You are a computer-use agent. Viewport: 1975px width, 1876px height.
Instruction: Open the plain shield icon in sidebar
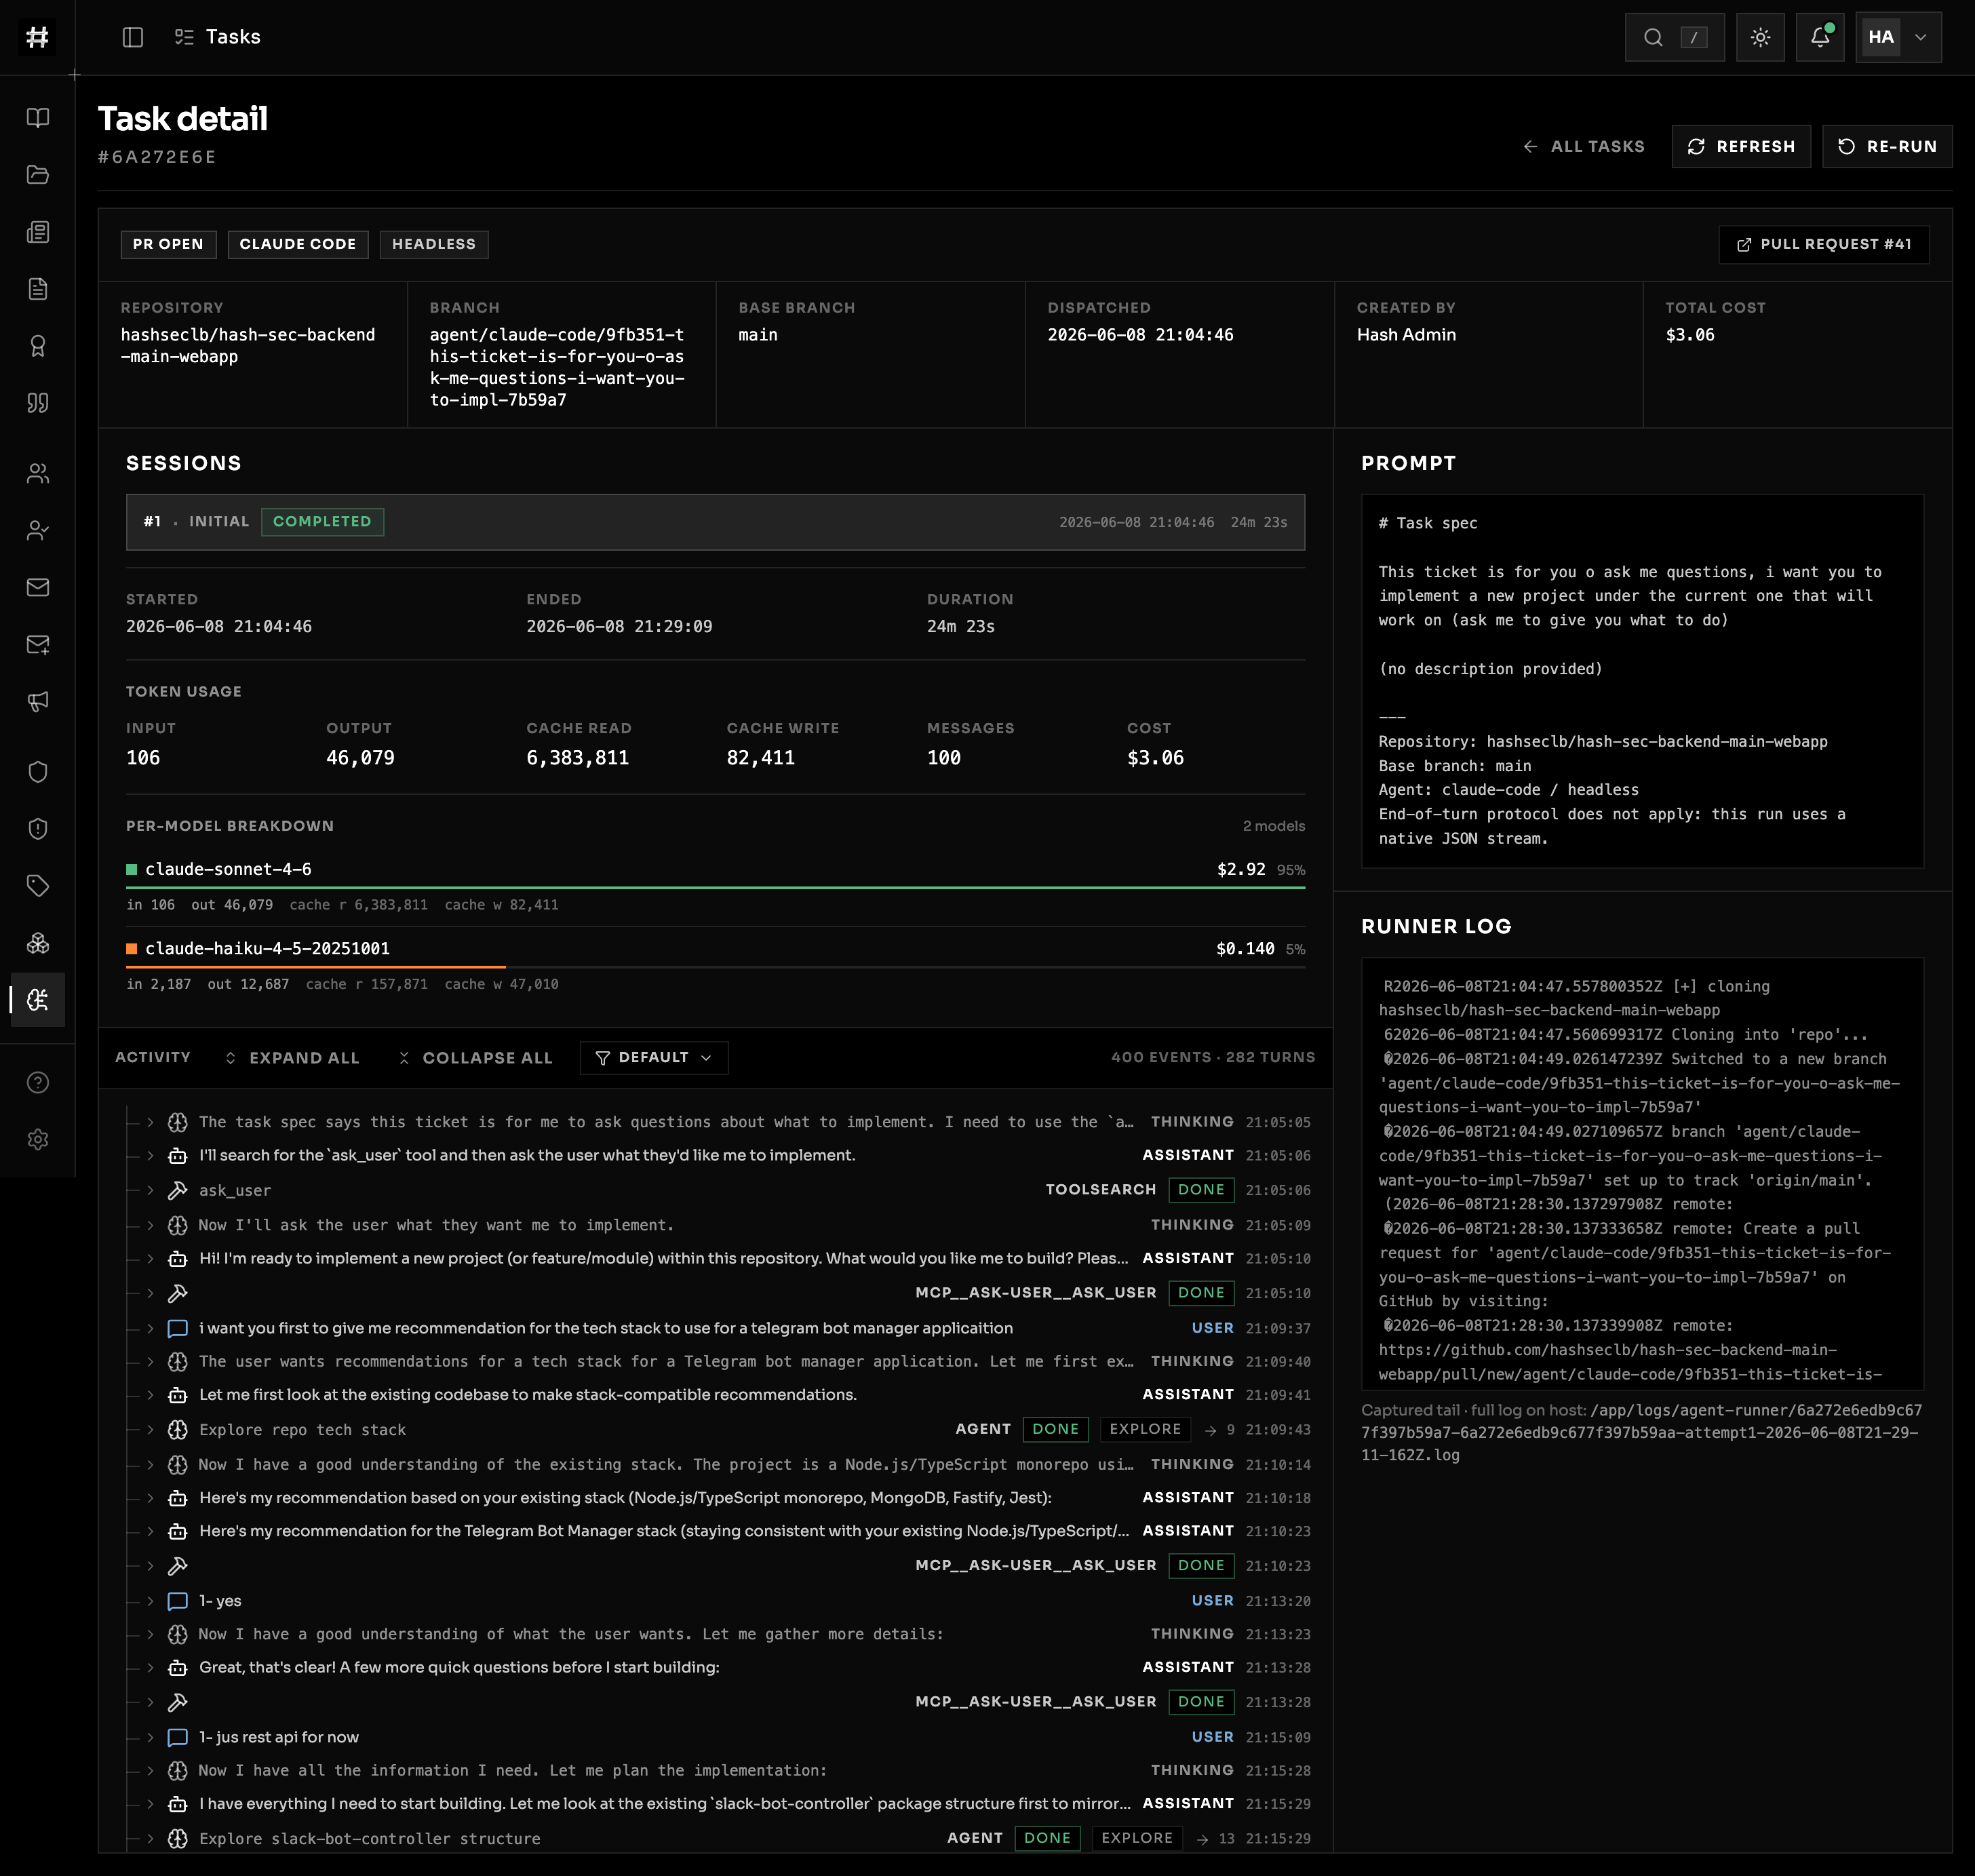pos(38,771)
